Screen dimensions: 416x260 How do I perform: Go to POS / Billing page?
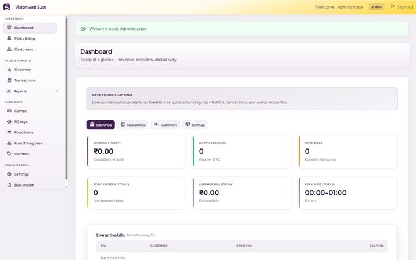[x=29, y=39]
